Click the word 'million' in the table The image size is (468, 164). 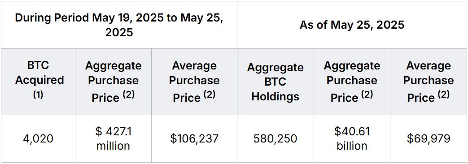click(x=113, y=146)
